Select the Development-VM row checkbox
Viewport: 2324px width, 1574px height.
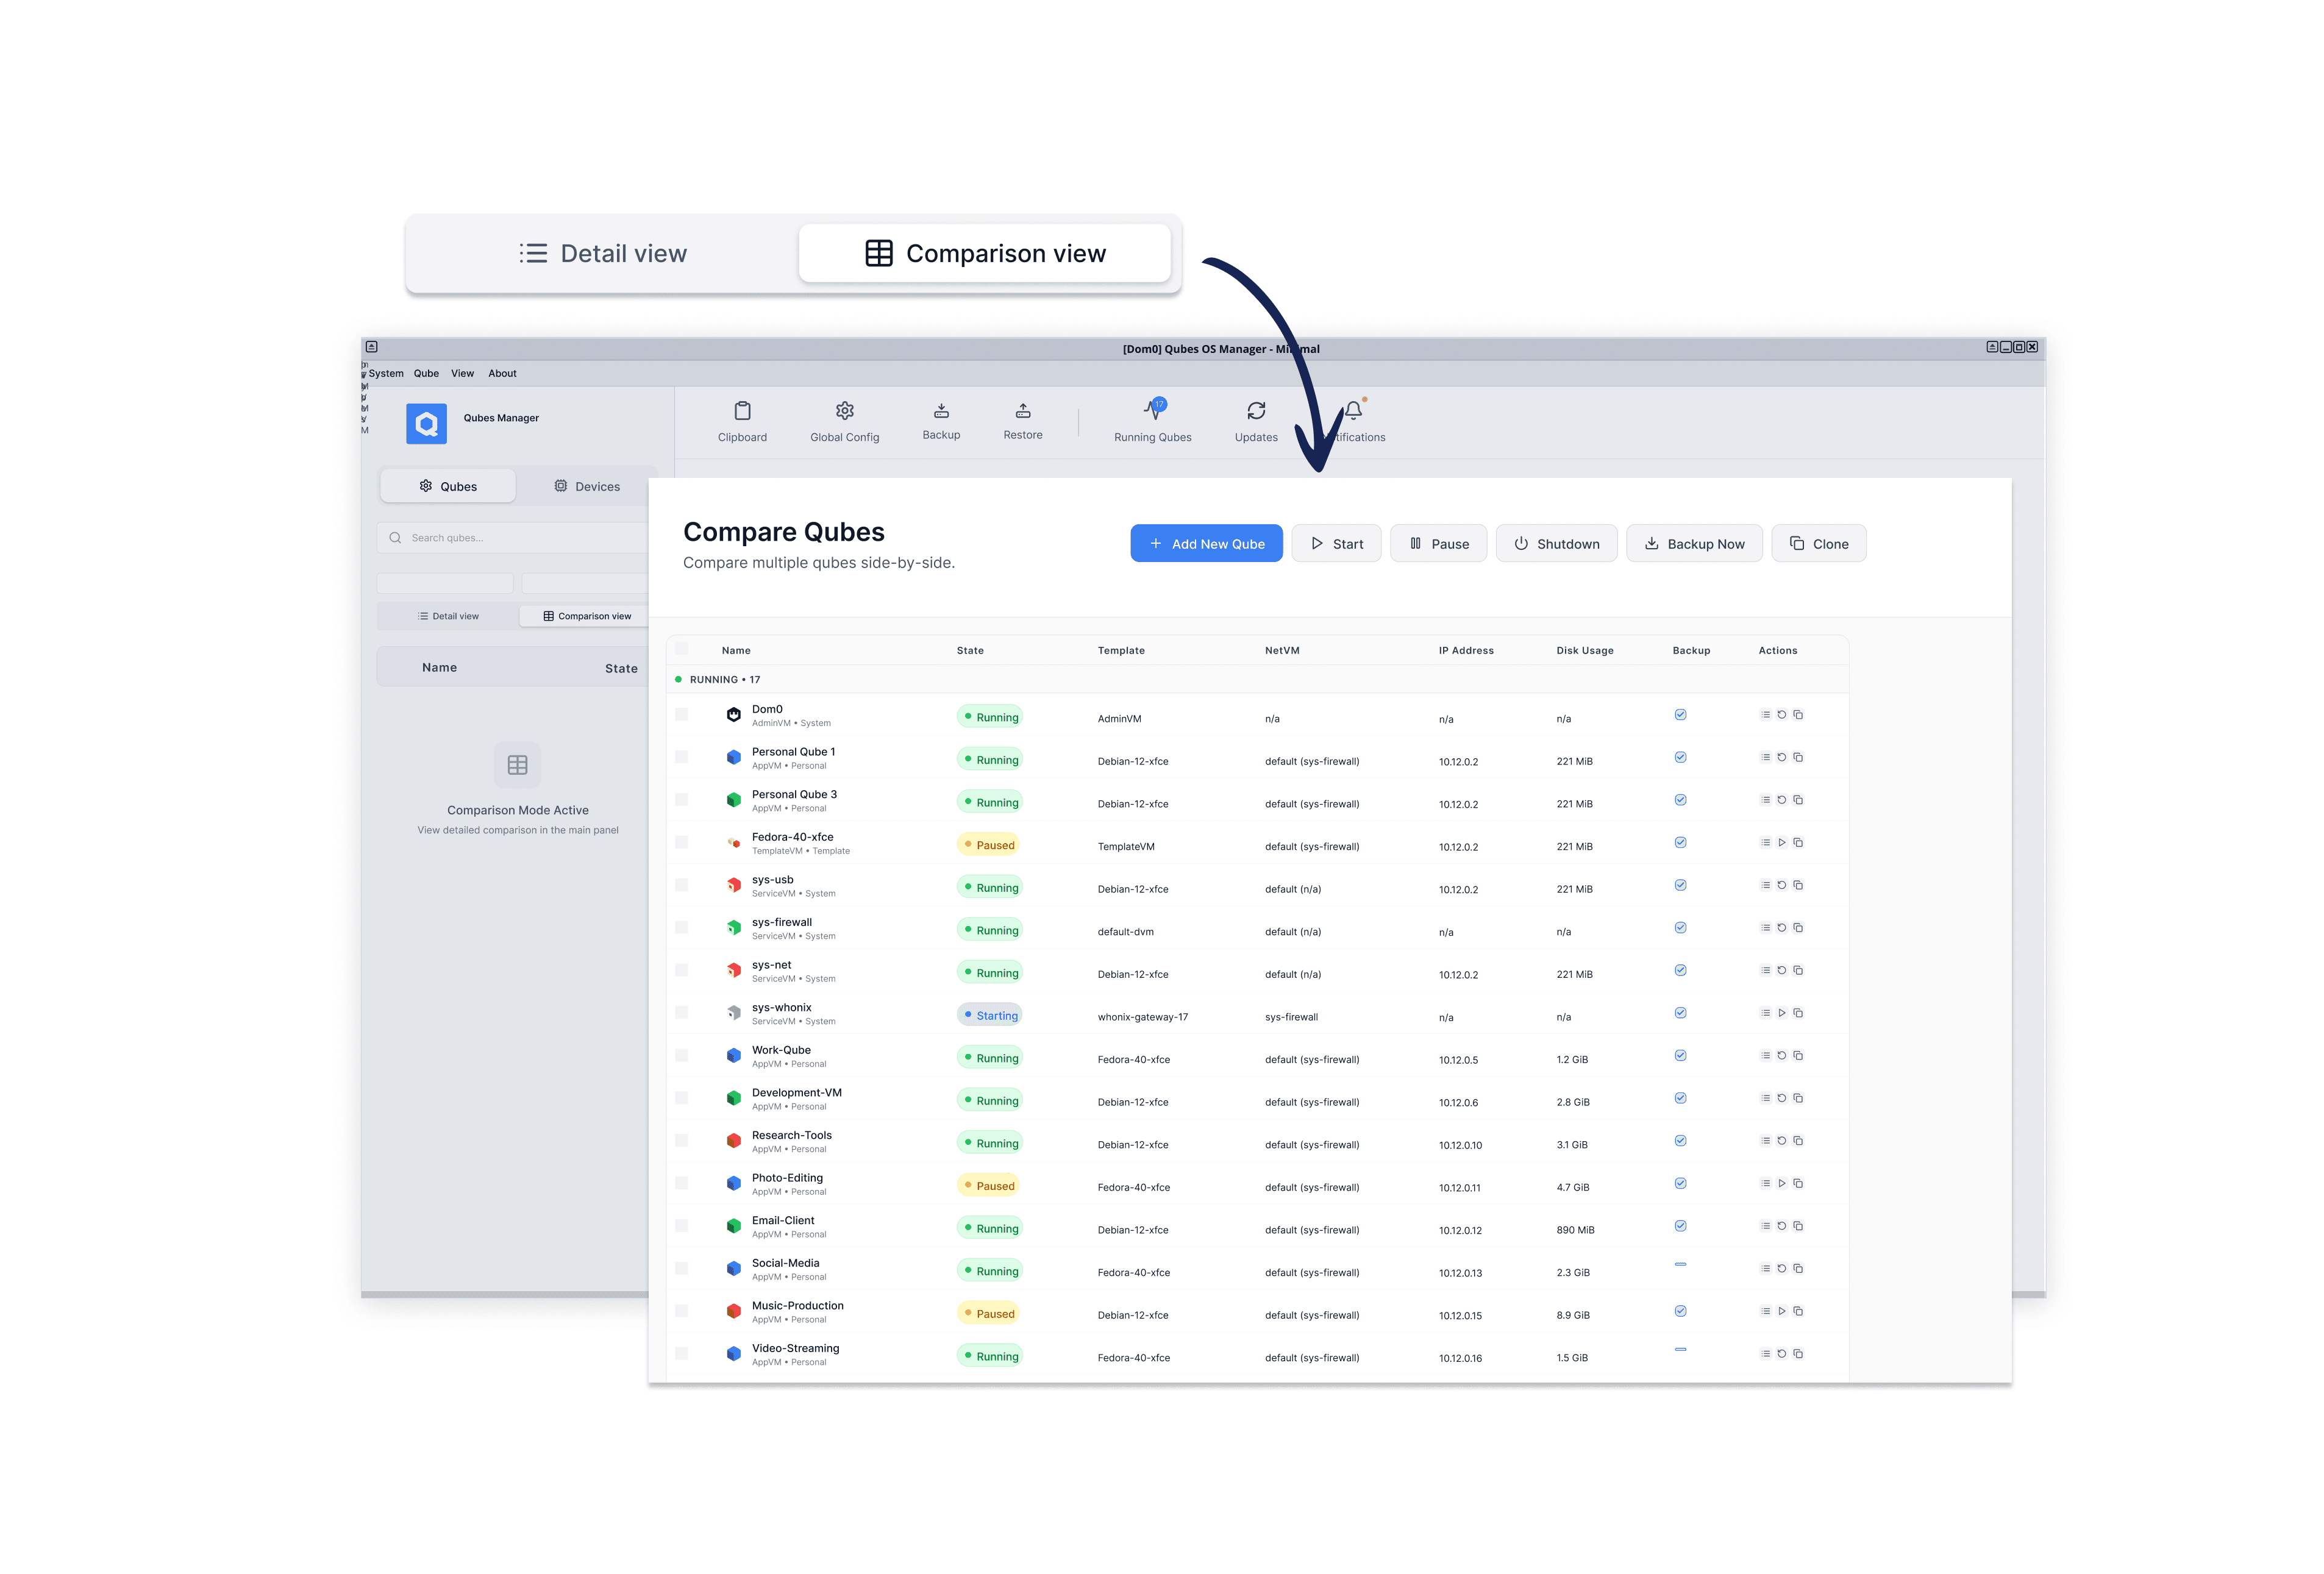click(x=682, y=1098)
